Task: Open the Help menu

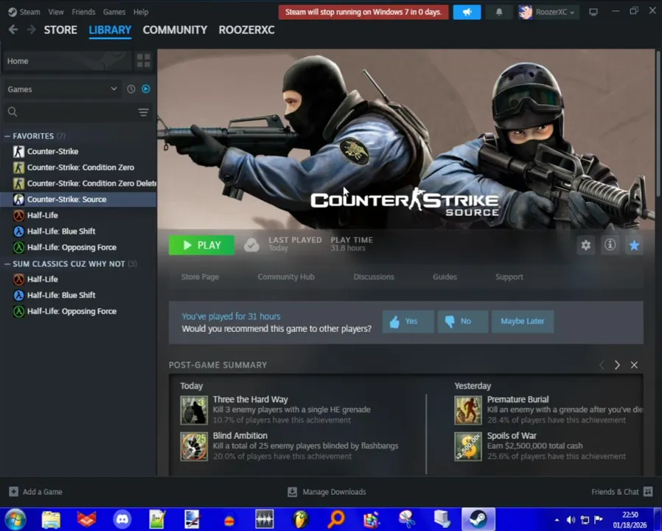Action: [141, 12]
